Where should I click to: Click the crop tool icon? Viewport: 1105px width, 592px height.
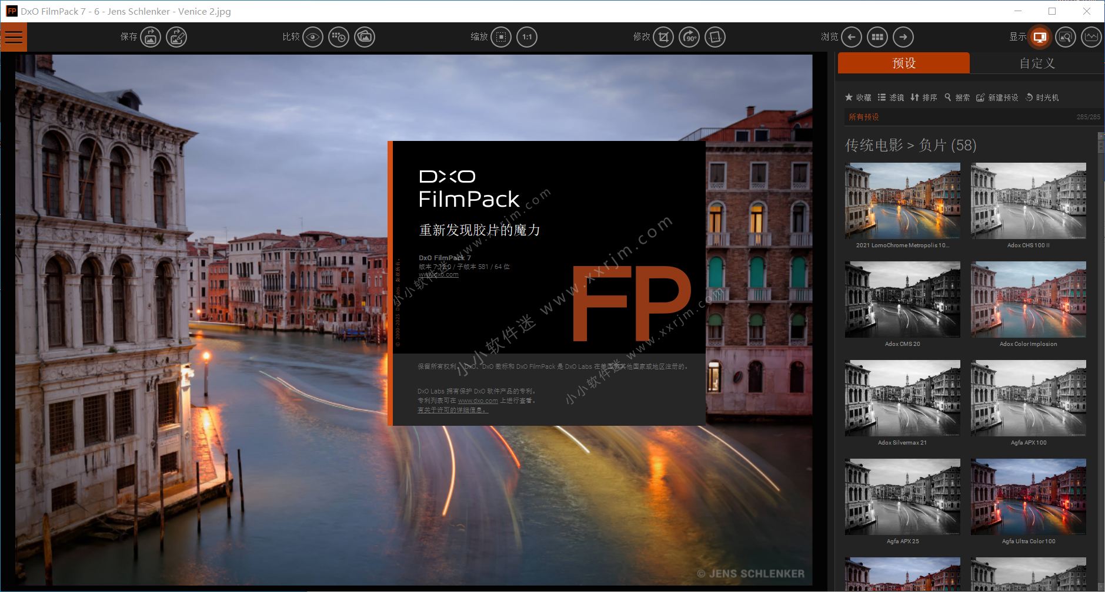(x=663, y=37)
